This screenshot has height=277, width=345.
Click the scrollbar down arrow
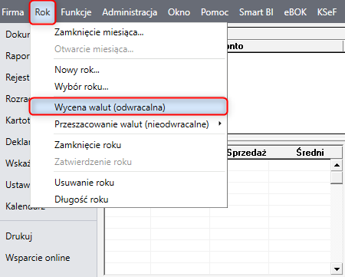pos(337,269)
